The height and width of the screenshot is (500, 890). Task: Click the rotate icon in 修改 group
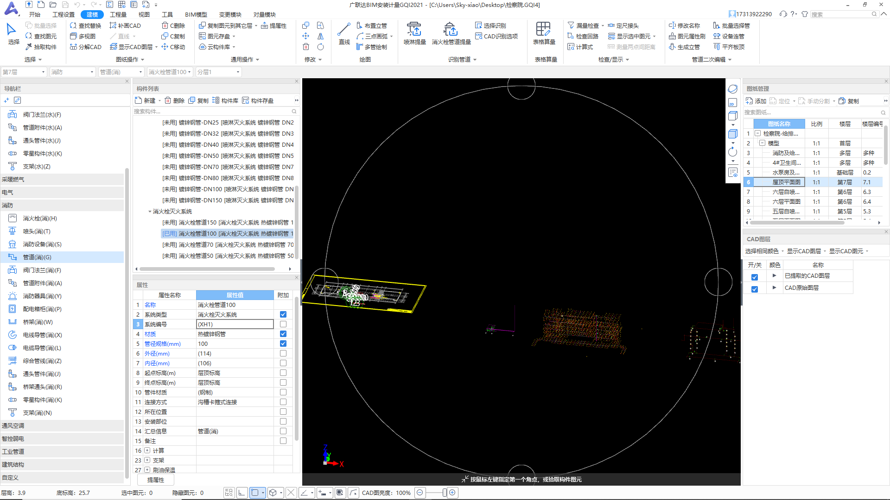(320, 47)
